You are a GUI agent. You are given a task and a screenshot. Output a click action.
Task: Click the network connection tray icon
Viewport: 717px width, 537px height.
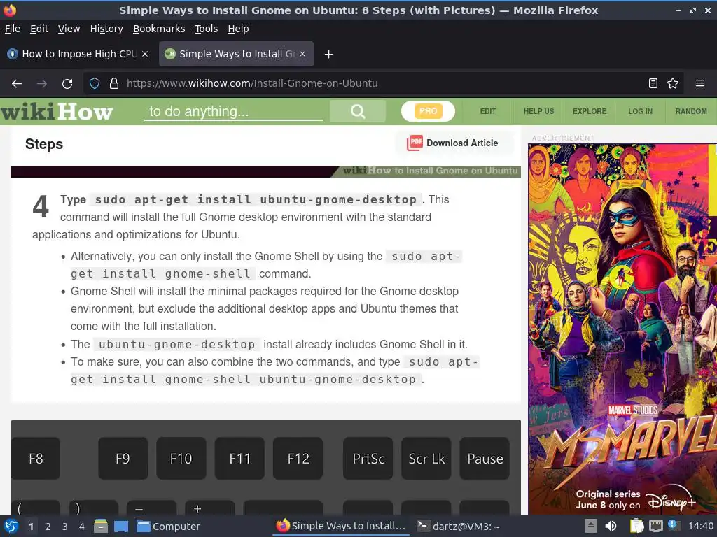[655, 526]
